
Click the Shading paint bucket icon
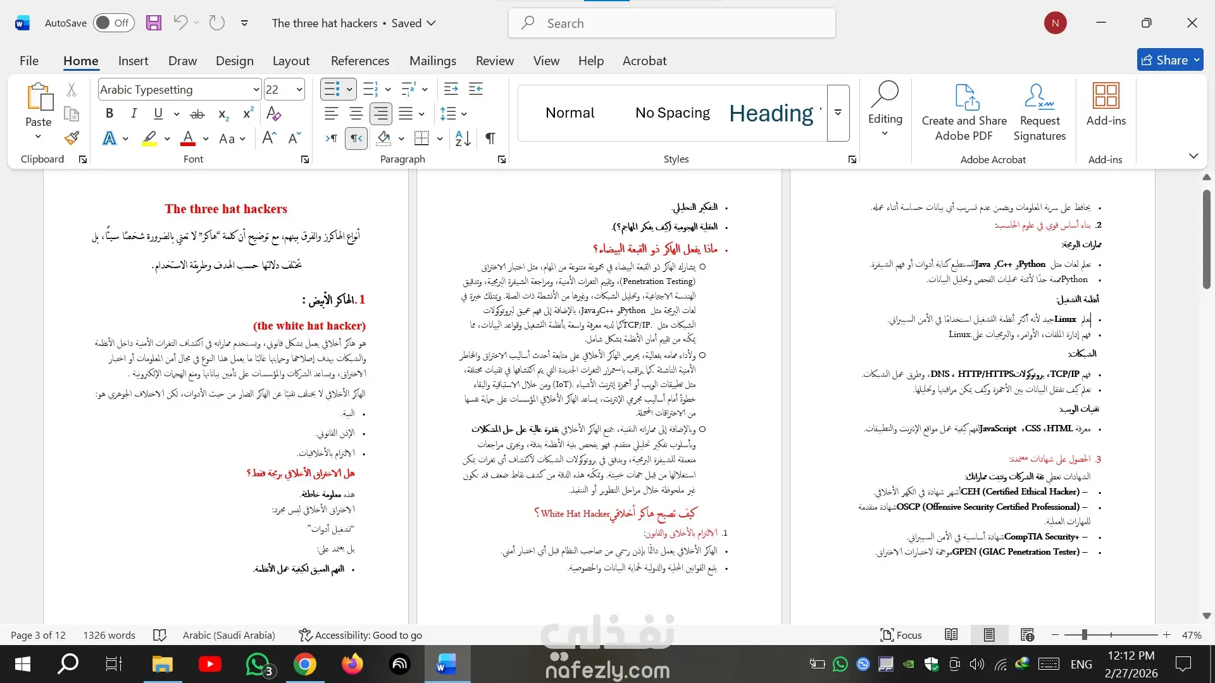[383, 138]
